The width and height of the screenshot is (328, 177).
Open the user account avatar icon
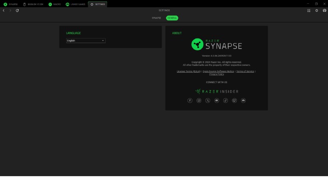[325, 11]
